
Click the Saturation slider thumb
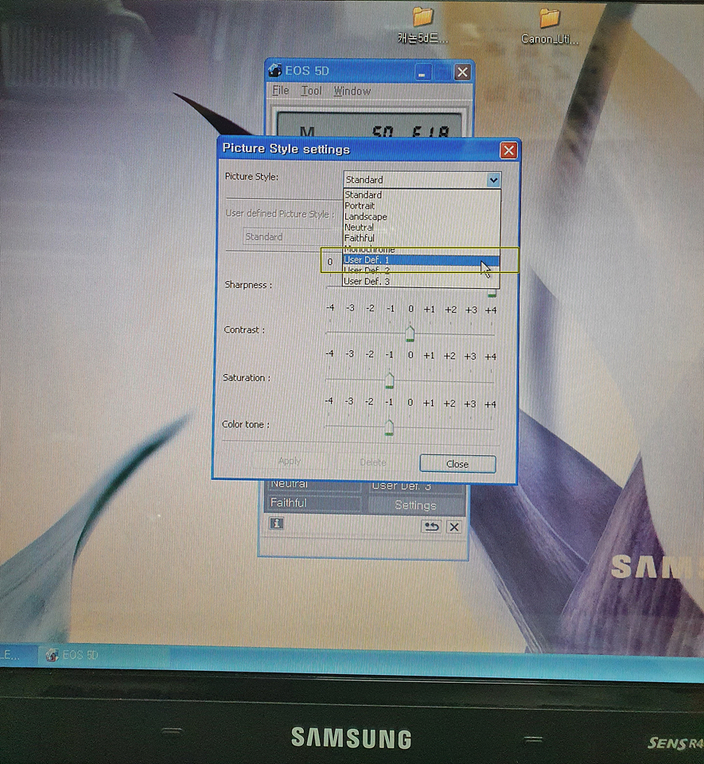(x=390, y=380)
